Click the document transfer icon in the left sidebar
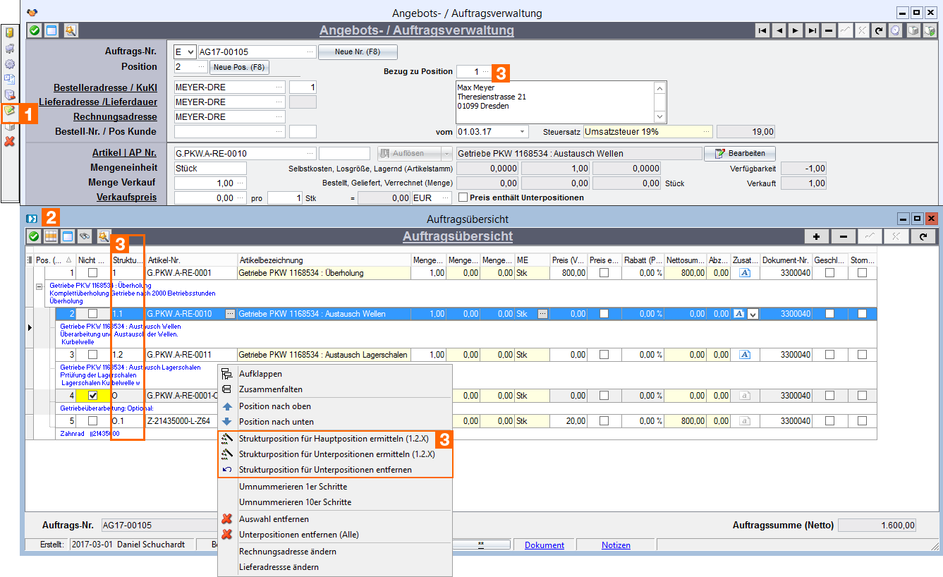The height and width of the screenshot is (577, 943). coord(10,79)
